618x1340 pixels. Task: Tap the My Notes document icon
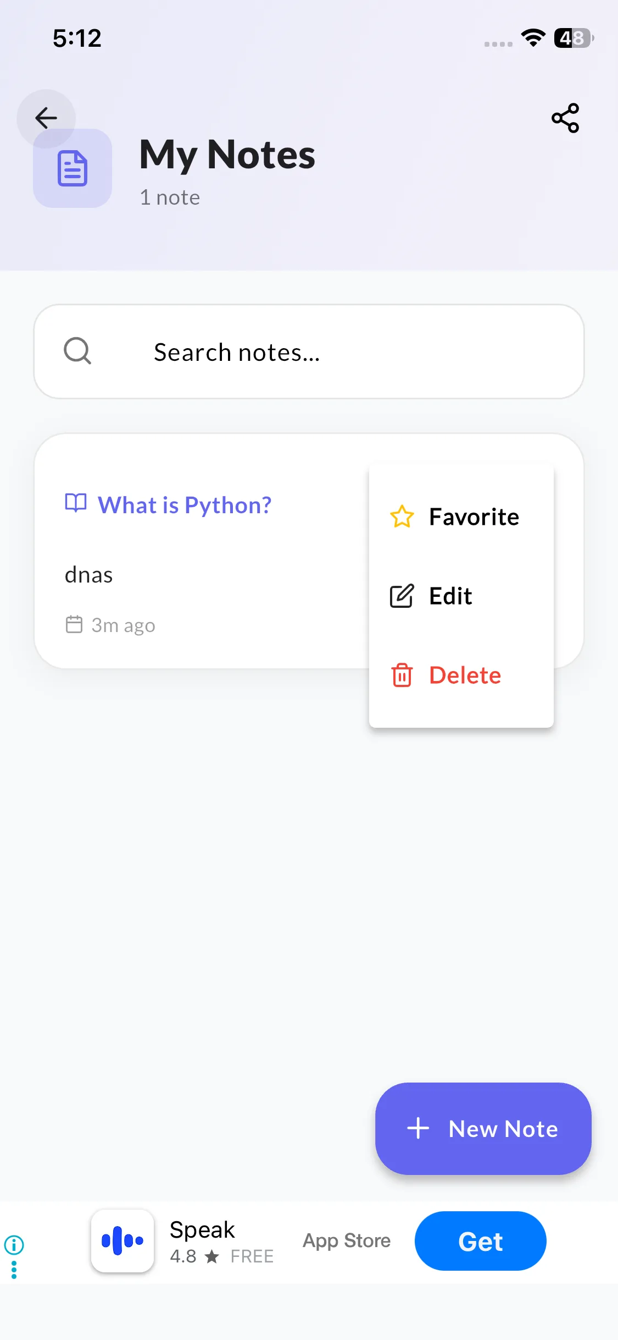(x=73, y=168)
